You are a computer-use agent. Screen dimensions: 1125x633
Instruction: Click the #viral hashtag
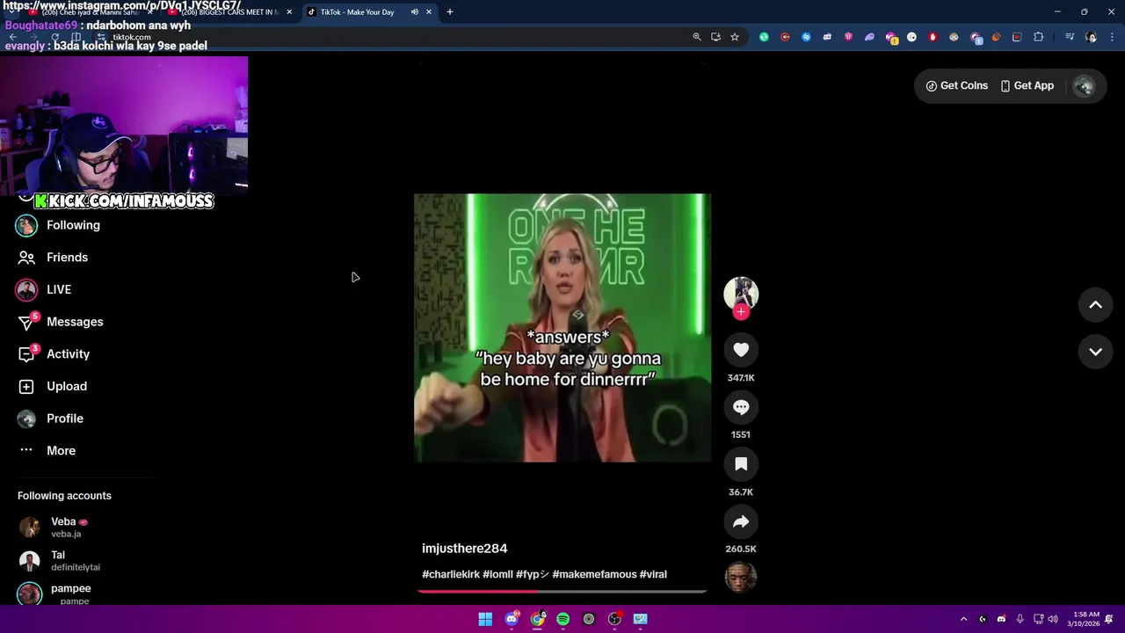[x=653, y=574]
